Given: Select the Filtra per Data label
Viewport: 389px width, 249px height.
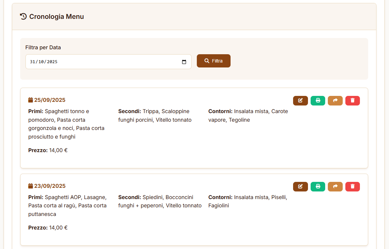Looking at the screenshot, I should click(x=43, y=47).
